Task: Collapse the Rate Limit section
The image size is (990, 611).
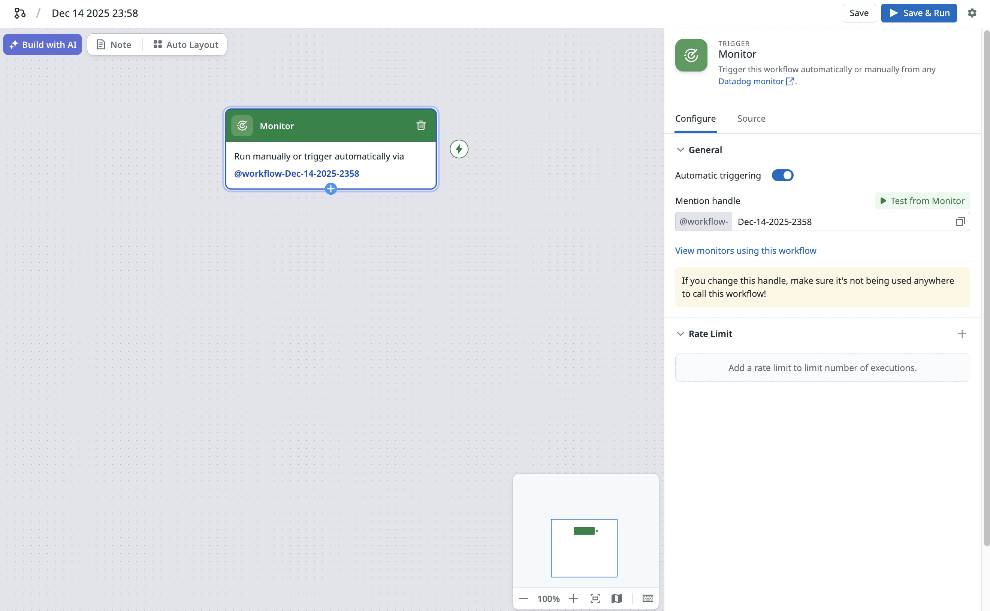Action: tap(680, 334)
